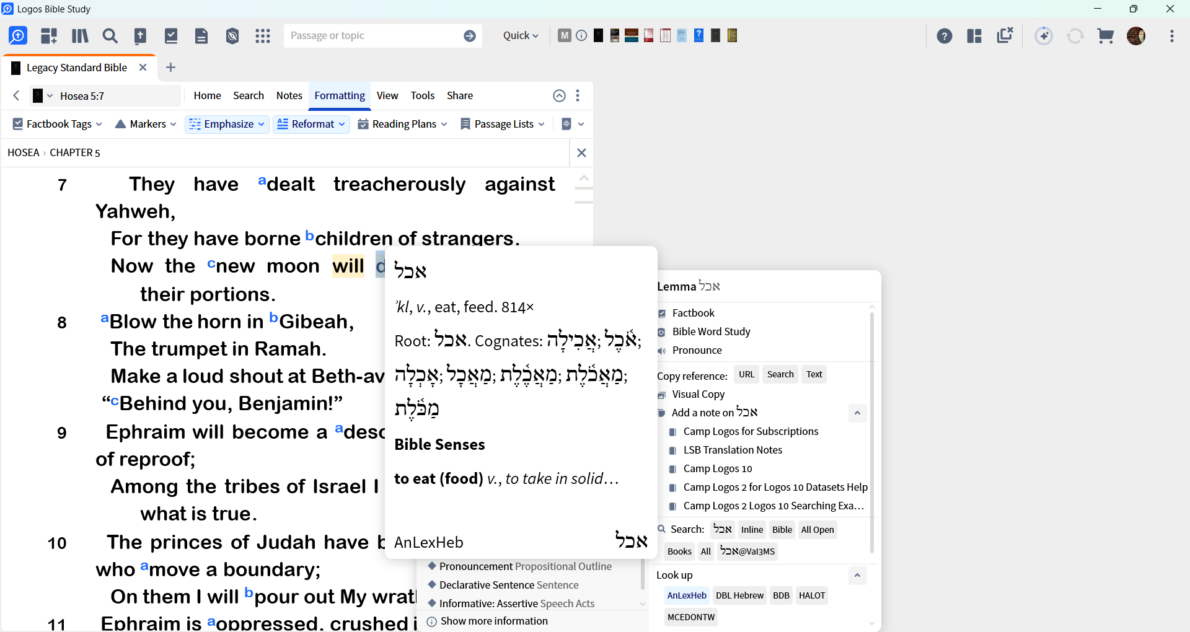Expand the Markers dropdown

146,124
